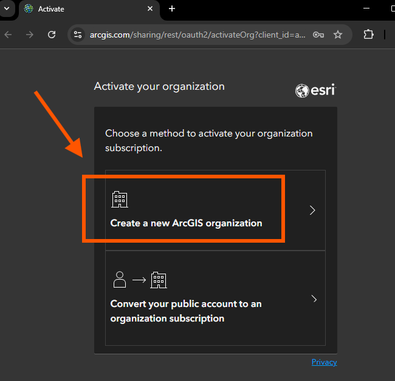Open a new browser tab
Viewport: 395px width, 381px height.
172,9
